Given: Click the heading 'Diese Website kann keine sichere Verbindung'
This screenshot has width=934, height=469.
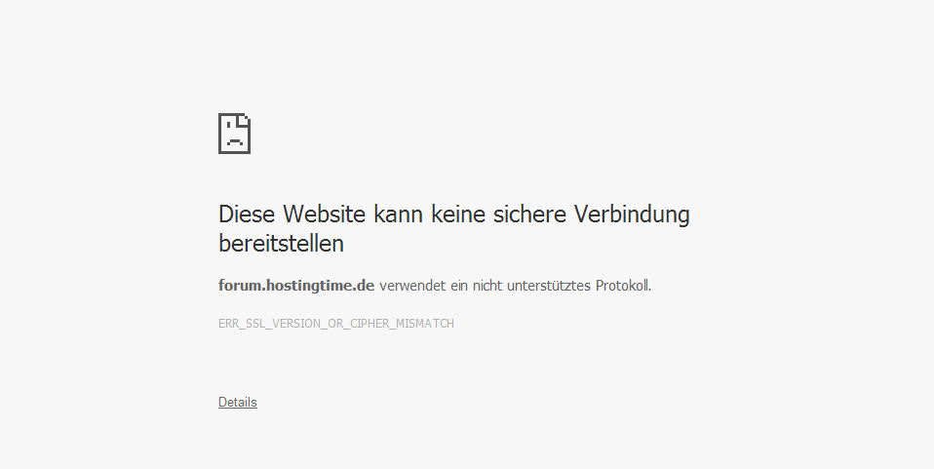Looking at the screenshot, I should tap(454, 214).
